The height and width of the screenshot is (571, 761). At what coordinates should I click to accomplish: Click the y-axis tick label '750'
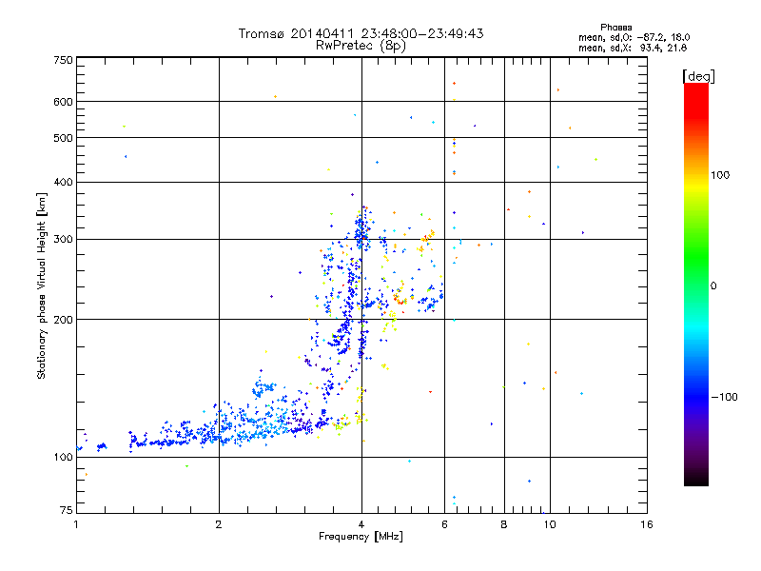click(64, 60)
